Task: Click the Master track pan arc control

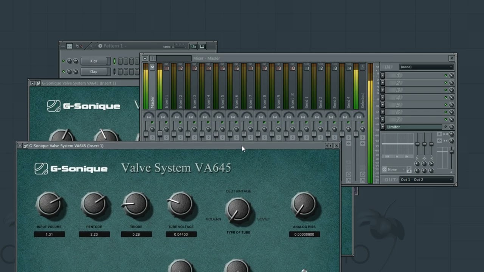Action: point(149,116)
